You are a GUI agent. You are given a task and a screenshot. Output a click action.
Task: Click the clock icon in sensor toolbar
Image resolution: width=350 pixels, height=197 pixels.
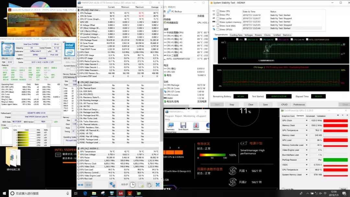(133, 185)
